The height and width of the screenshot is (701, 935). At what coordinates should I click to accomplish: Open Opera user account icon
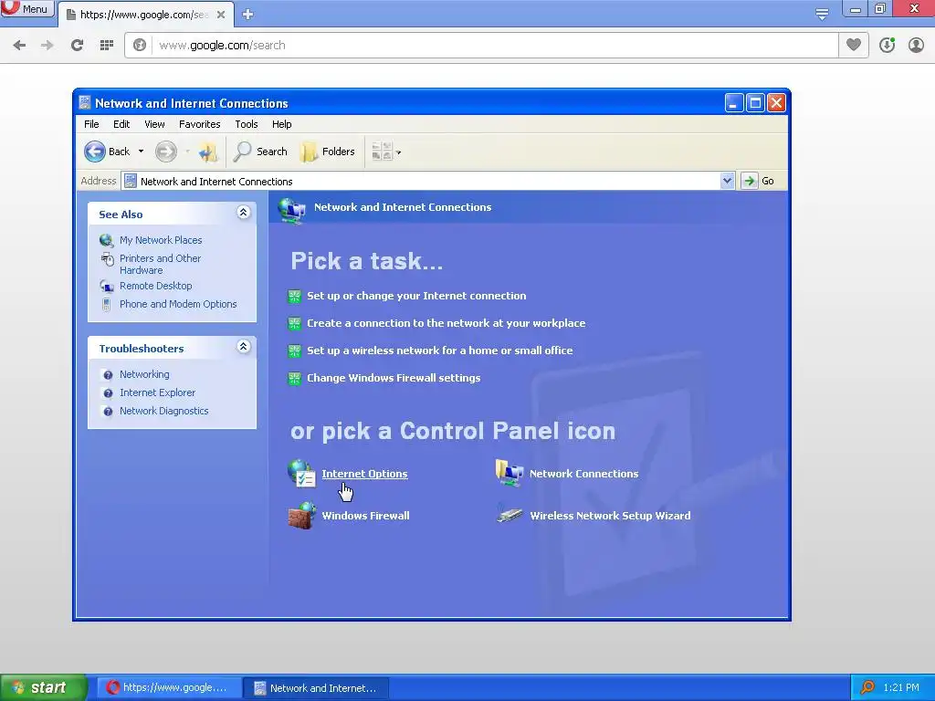tap(916, 45)
